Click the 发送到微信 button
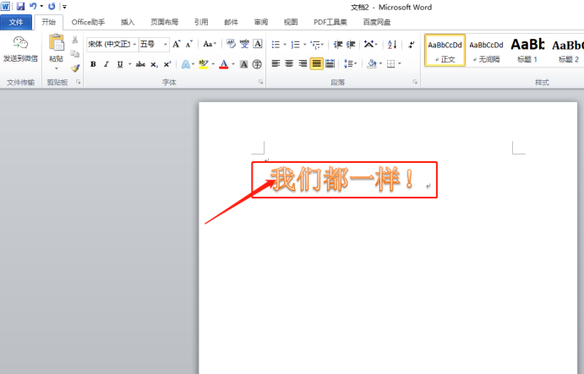 (20, 50)
